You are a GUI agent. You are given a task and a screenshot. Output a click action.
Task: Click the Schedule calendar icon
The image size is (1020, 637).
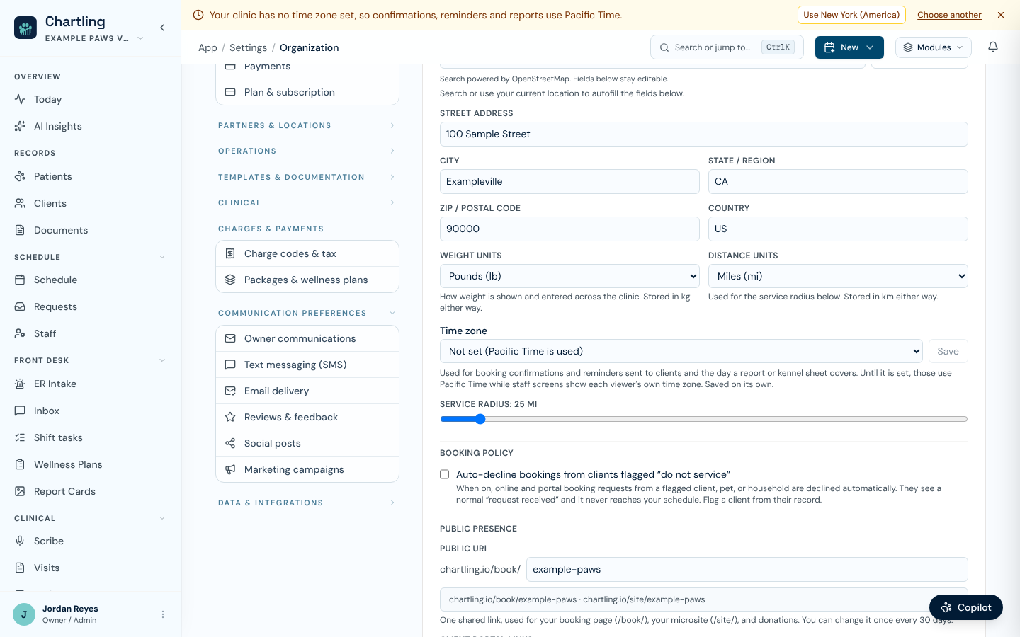(x=20, y=280)
